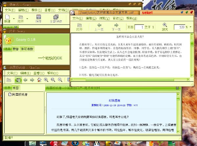Open Geany's Edit (编辑) menu
Screen dimensions: 197x146
point(23,10)
